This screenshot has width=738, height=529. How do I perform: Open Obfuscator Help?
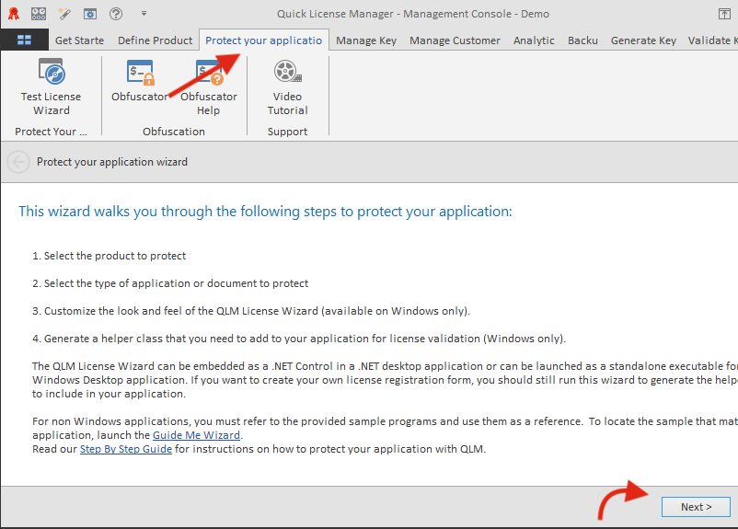[209, 87]
